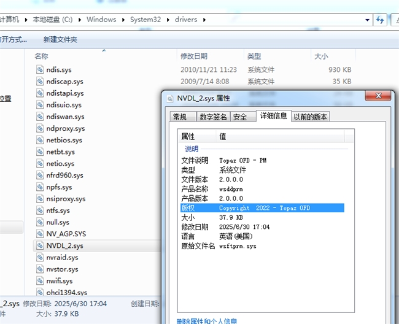Click the ndproxy.sys file icon

point(40,128)
